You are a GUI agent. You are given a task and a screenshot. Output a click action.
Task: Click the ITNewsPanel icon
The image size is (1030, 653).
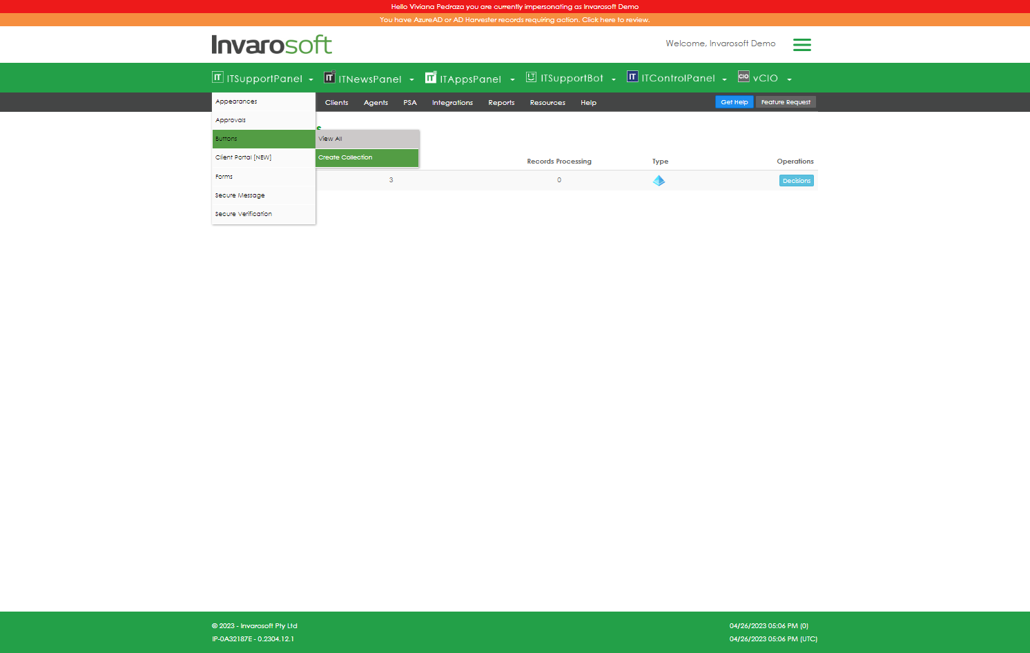pyautogui.click(x=329, y=77)
